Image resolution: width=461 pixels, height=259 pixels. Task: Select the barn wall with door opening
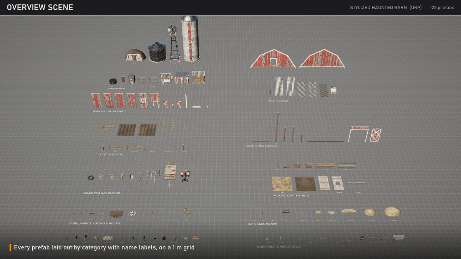tap(154, 101)
